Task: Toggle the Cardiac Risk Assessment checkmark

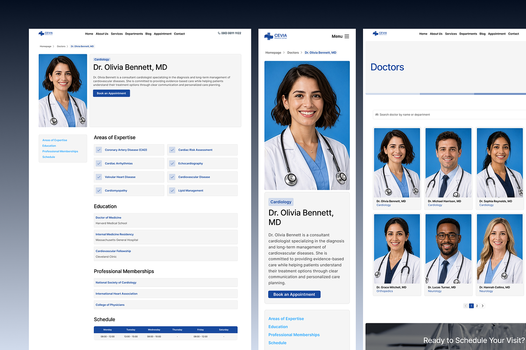Action: 172,150
